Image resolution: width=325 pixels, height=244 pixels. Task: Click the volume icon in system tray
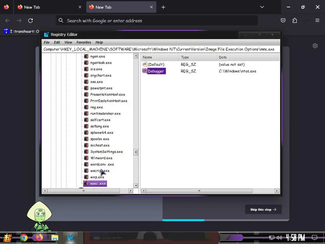pos(279,238)
